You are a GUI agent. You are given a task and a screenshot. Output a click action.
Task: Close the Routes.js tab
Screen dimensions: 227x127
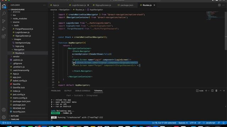[x=154, y=5]
